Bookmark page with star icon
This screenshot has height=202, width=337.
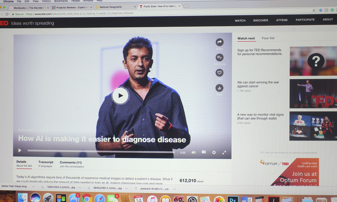[x=314, y=10]
